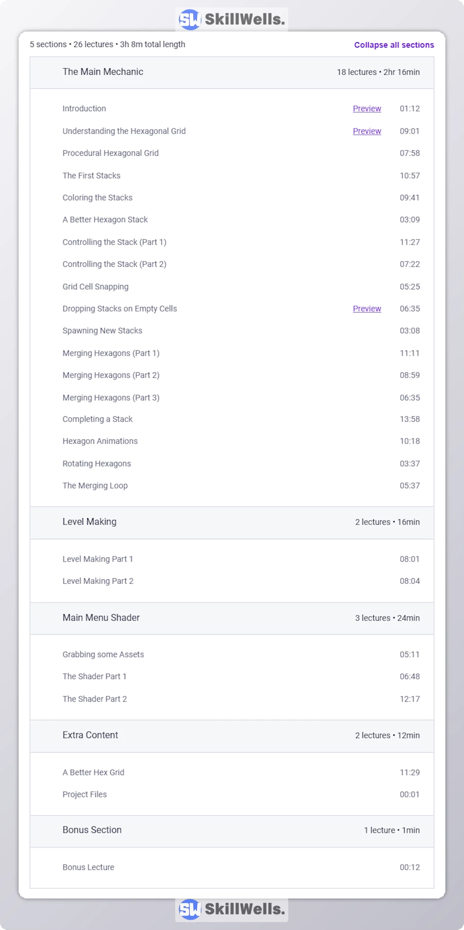
Task: Click the SkillWells logo at bottom
Action: pyautogui.click(x=231, y=909)
